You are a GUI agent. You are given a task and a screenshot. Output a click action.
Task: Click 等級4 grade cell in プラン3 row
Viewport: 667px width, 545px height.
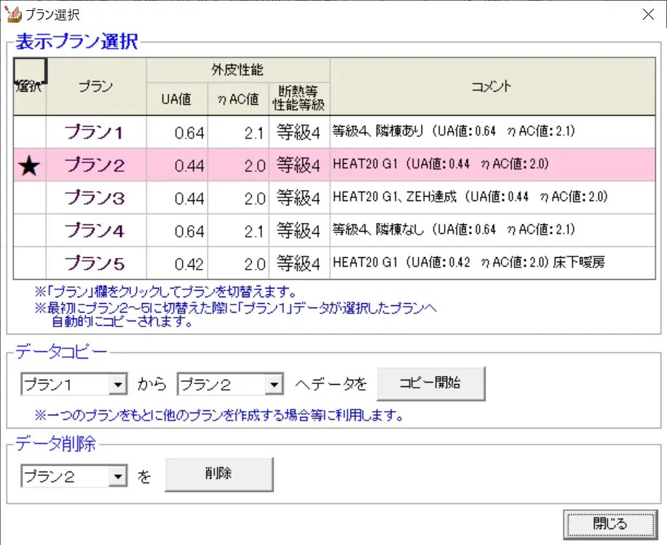[299, 197]
